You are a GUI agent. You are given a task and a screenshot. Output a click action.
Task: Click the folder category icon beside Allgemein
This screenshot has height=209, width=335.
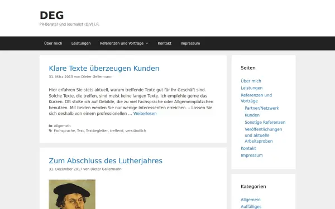[51, 126]
